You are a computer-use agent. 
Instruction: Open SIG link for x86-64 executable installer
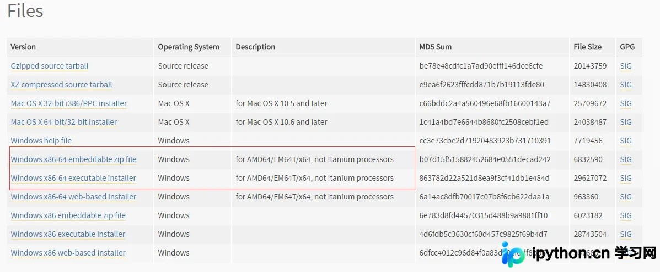625,178
